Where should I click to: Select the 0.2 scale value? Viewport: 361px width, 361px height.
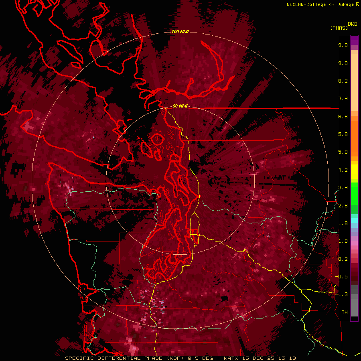343,259
